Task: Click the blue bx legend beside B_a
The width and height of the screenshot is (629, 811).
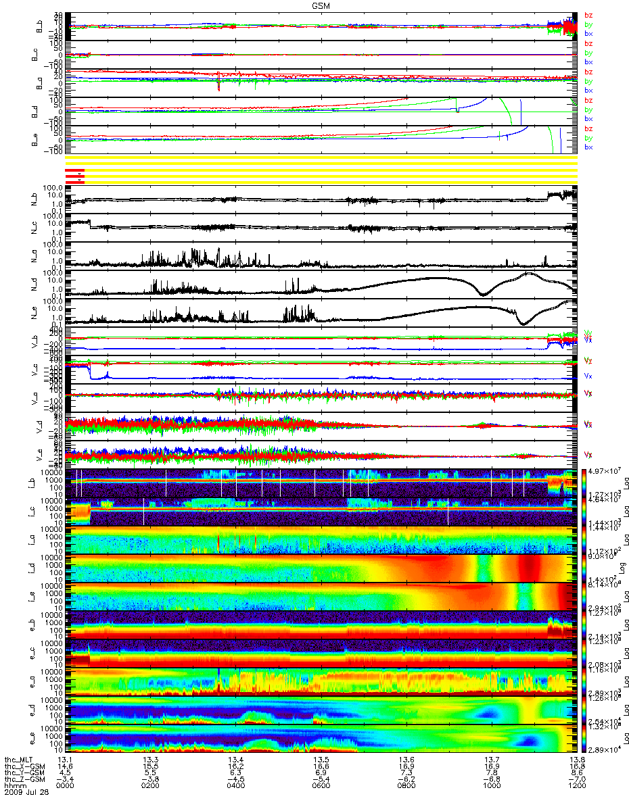Action: tap(588, 91)
